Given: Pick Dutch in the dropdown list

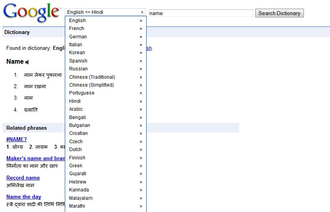Looking at the screenshot, I should click(x=106, y=150).
